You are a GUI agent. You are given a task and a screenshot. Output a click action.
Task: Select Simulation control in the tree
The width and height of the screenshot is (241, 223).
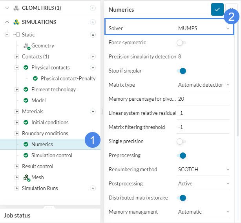pos(51,155)
